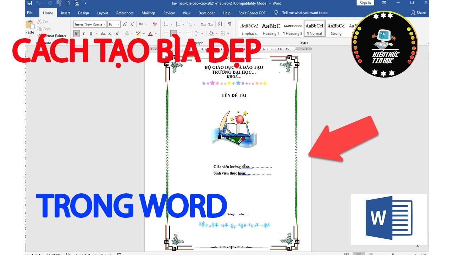Toggle Show/Hide paragraph marks ¶
Screen dimensions: 454x255
coord(229,24)
